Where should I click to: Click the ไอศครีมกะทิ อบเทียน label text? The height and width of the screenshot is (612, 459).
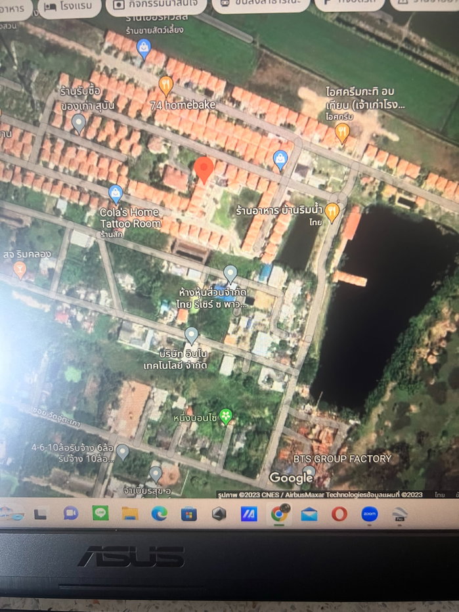point(365,98)
